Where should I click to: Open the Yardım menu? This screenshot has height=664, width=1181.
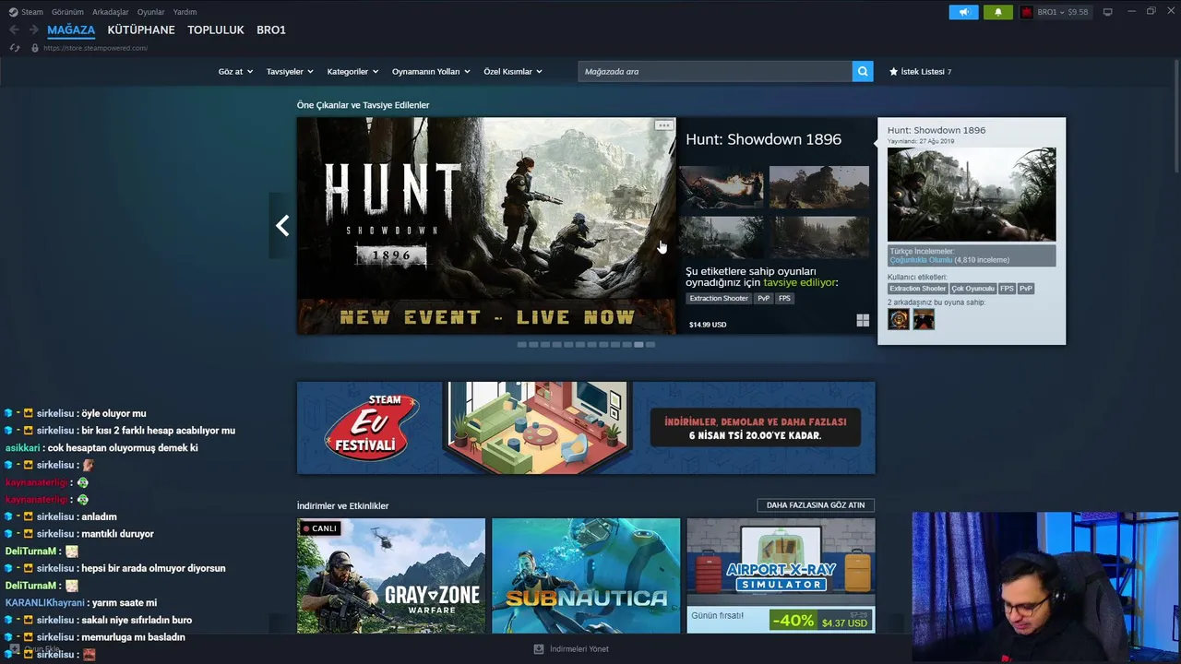pos(185,12)
